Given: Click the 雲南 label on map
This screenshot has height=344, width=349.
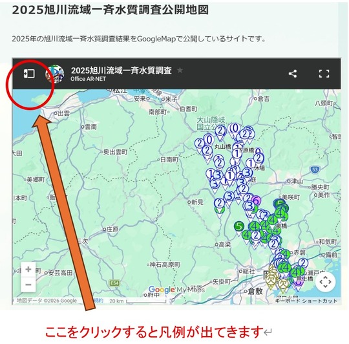Looking at the screenshot, I should (x=89, y=127).
